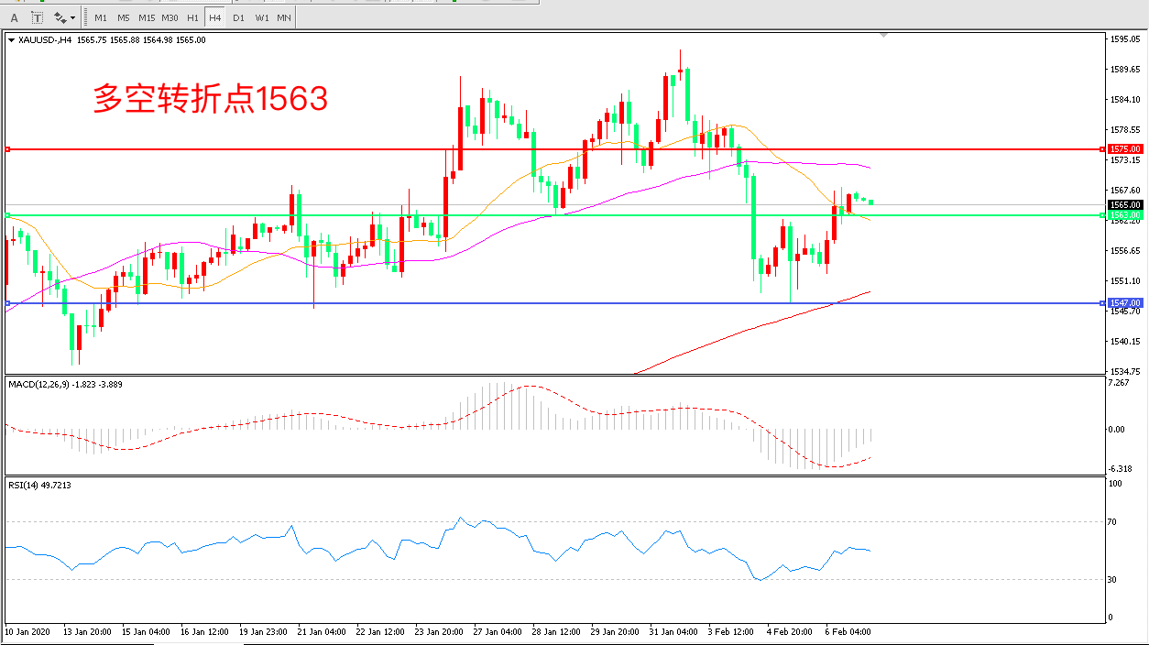Change chart to D1 daily timeframe
Viewport: 1149px width, 645px height.
[x=238, y=17]
